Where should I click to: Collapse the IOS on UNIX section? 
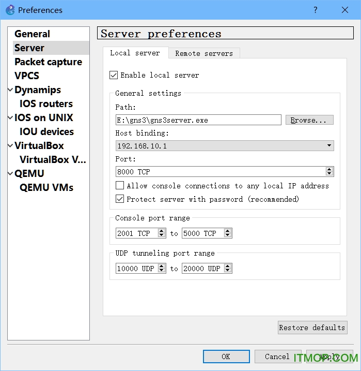[x=10, y=117]
